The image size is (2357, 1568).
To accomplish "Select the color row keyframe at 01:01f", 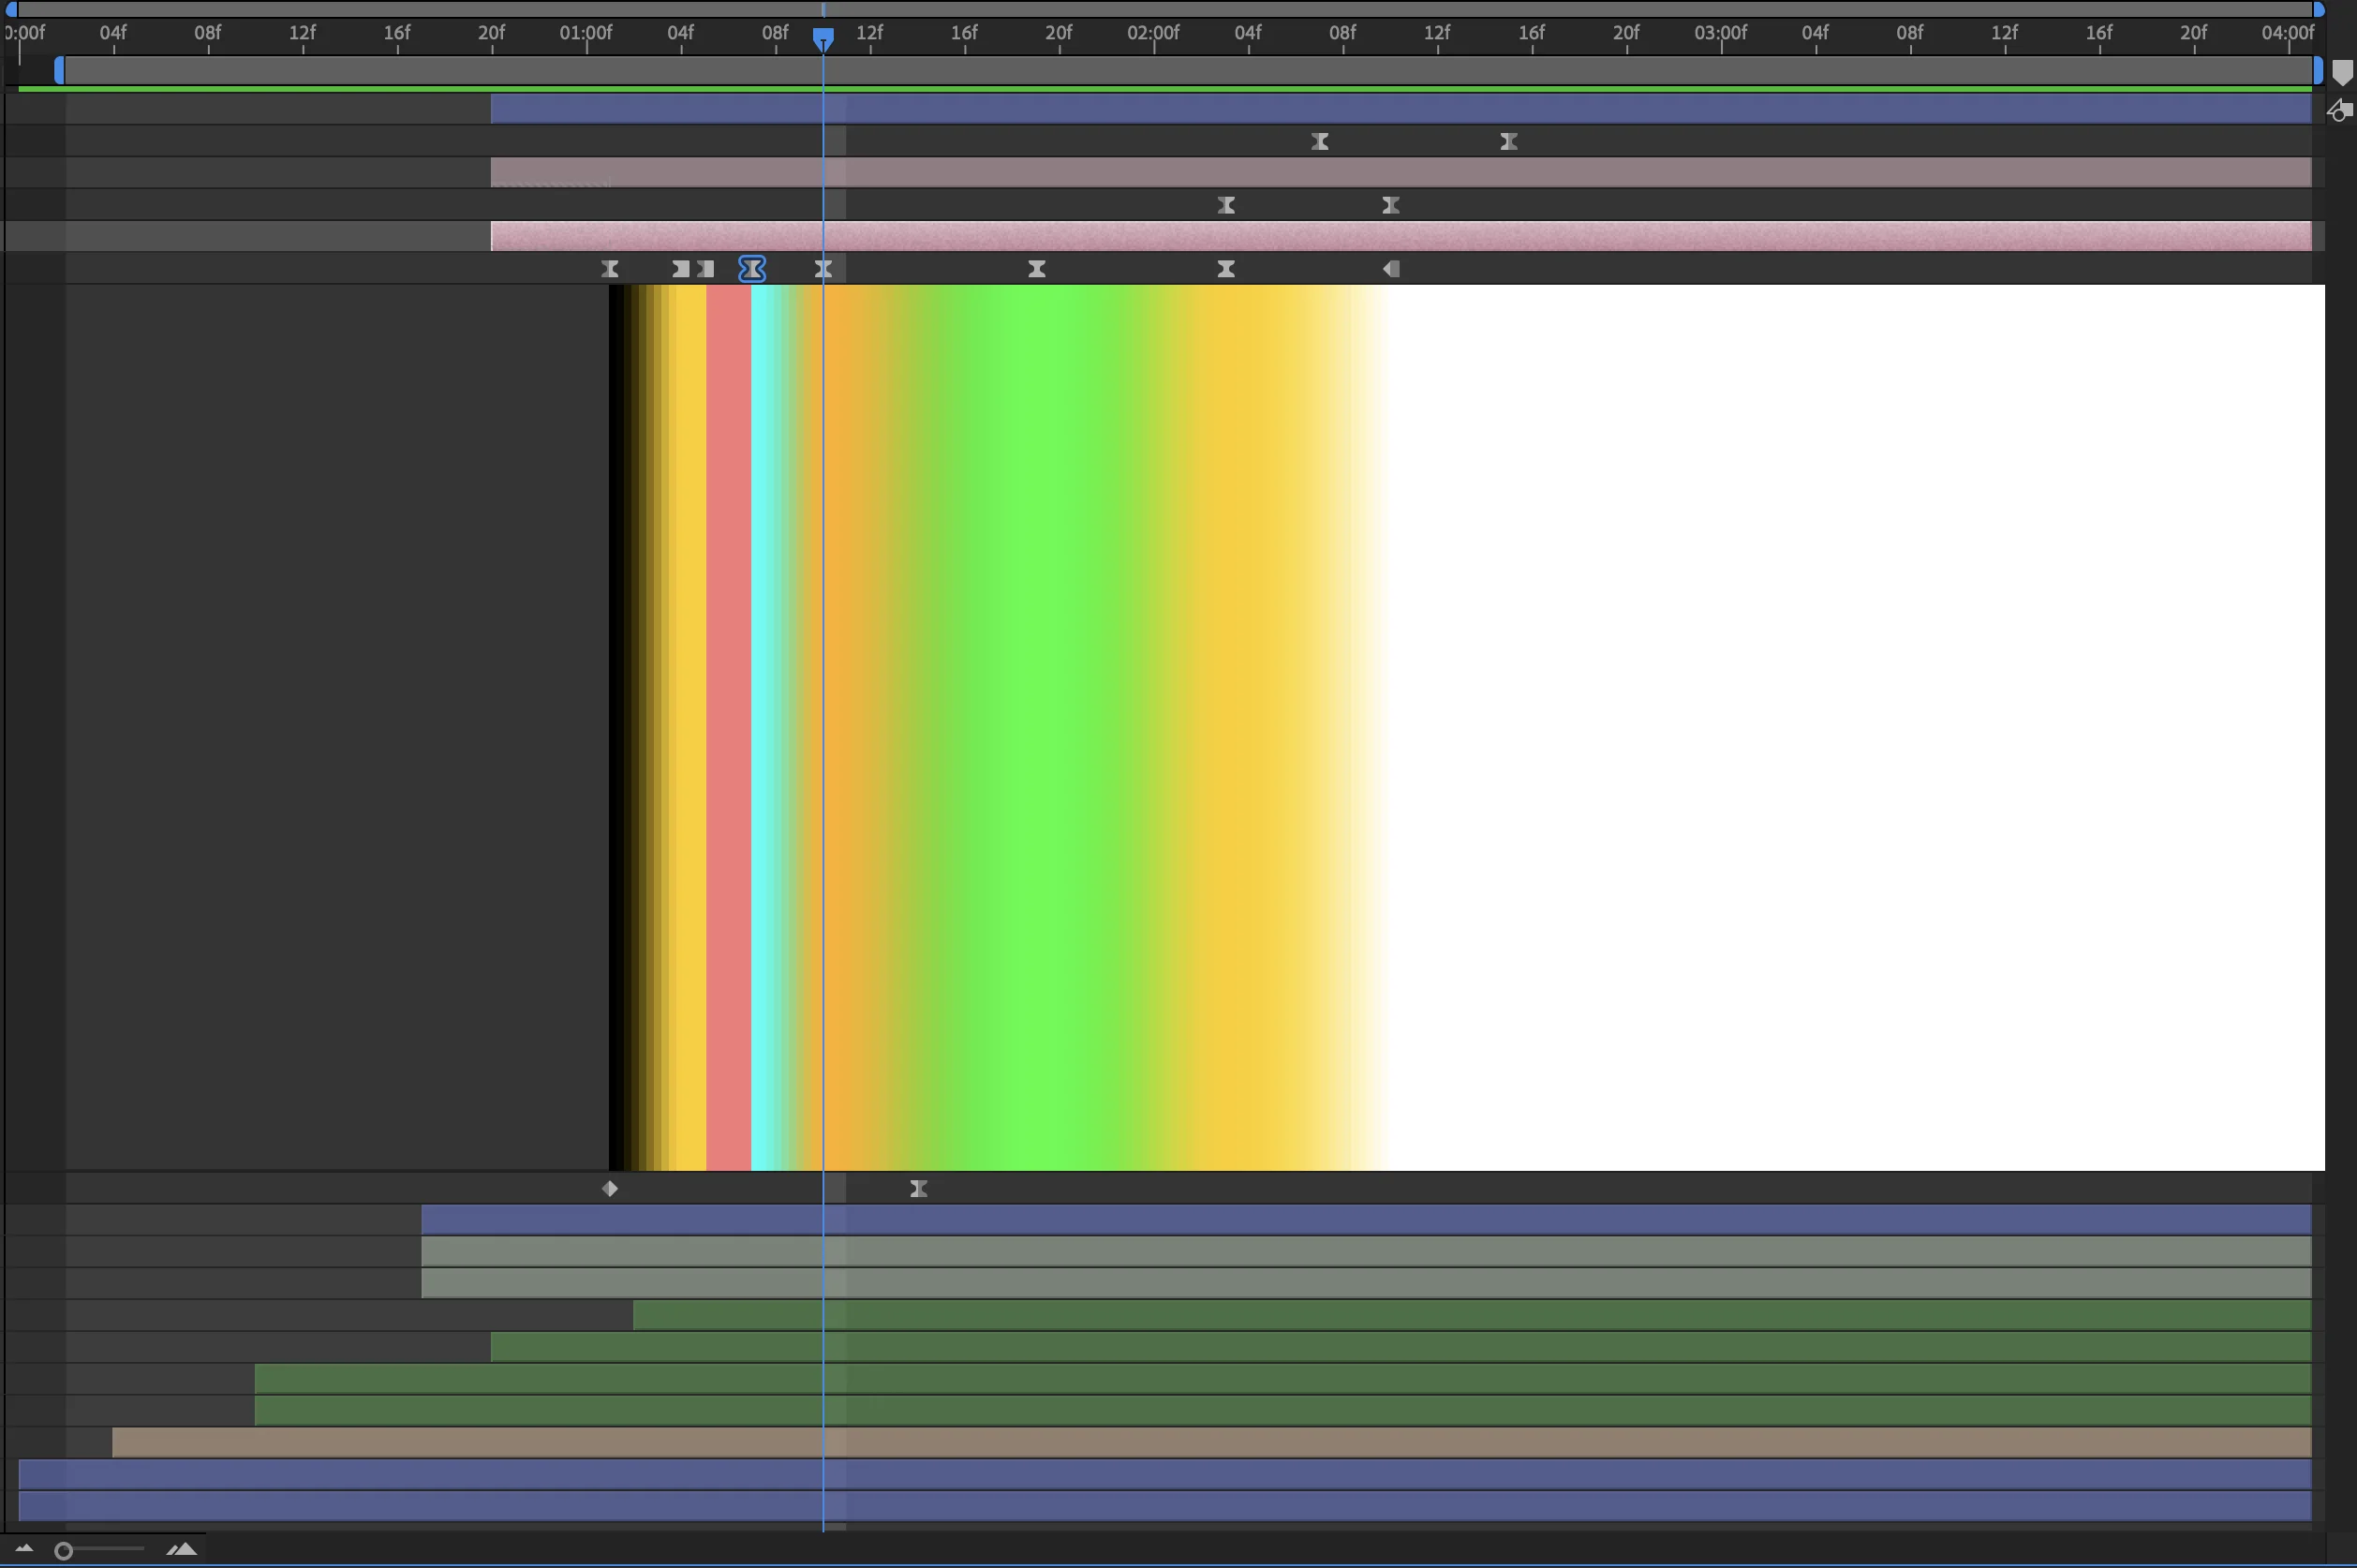I will coord(610,269).
